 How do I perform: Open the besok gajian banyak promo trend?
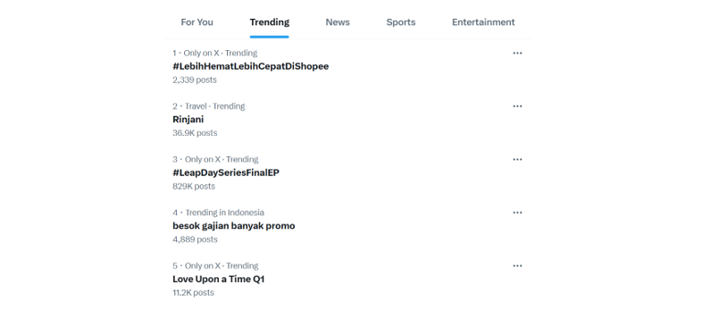coord(233,226)
